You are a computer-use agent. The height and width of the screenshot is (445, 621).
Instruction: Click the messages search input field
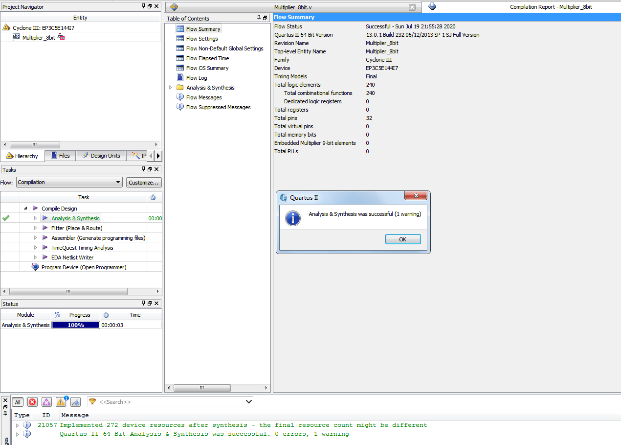[x=171, y=402]
